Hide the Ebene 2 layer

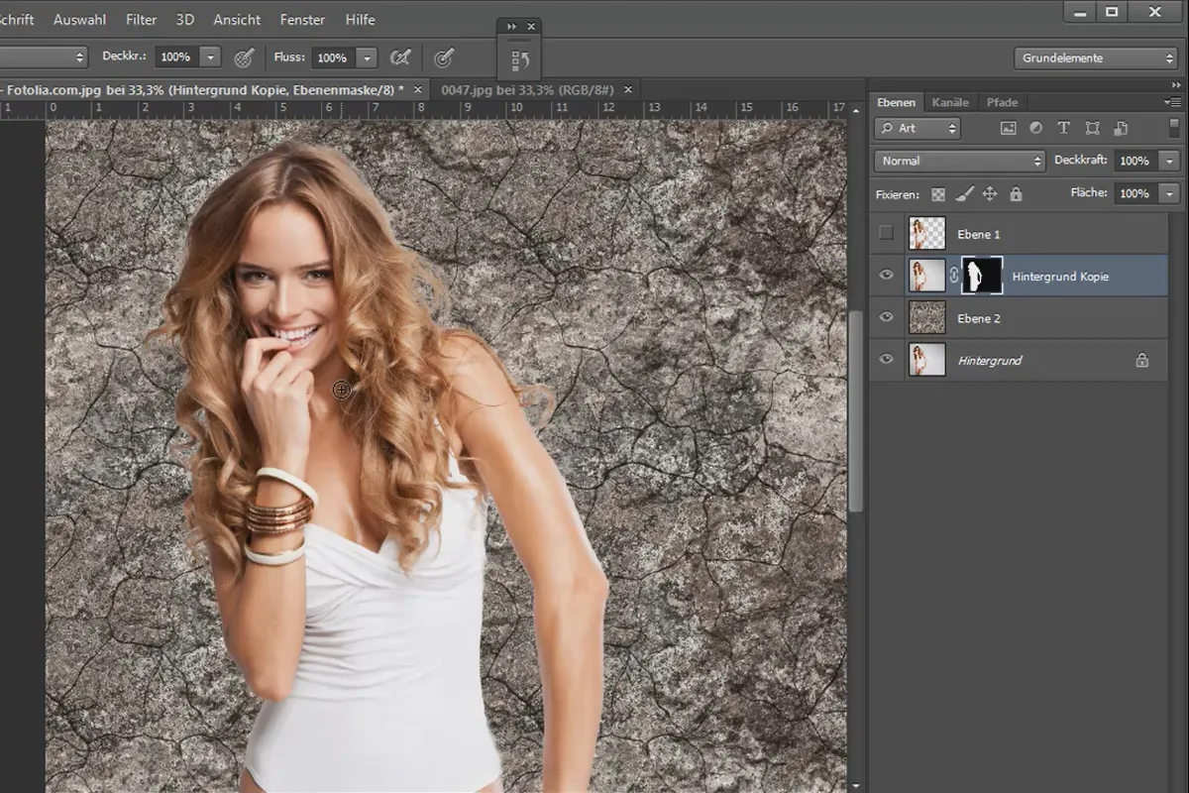click(886, 318)
